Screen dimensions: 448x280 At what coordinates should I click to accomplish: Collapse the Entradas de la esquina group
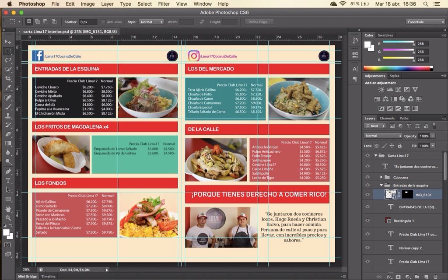(381, 185)
